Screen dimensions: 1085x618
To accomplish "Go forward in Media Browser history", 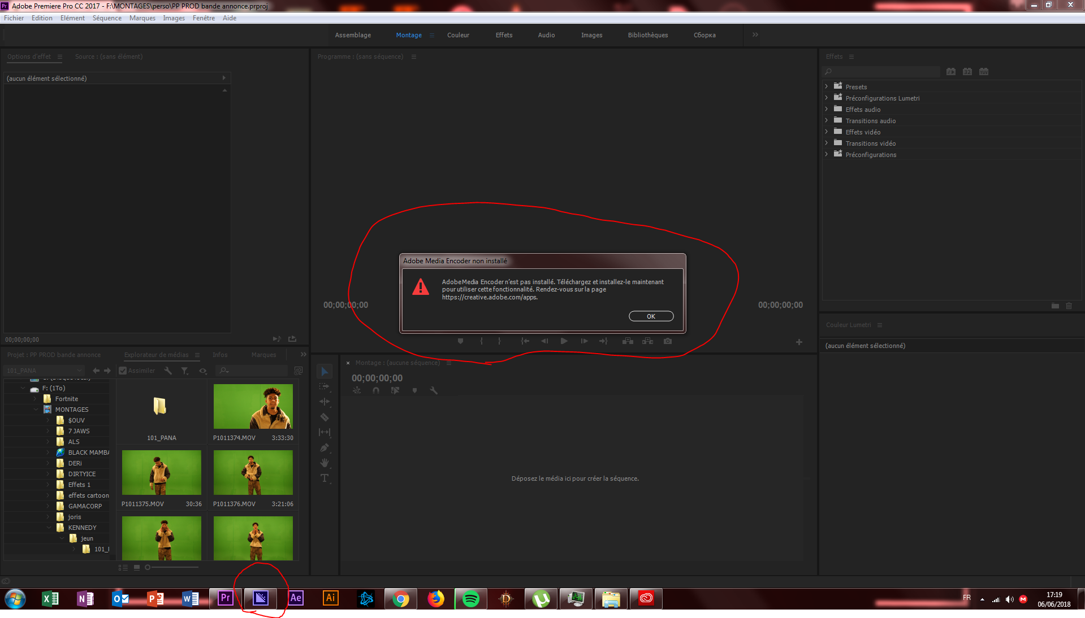I will click(107, 371).
